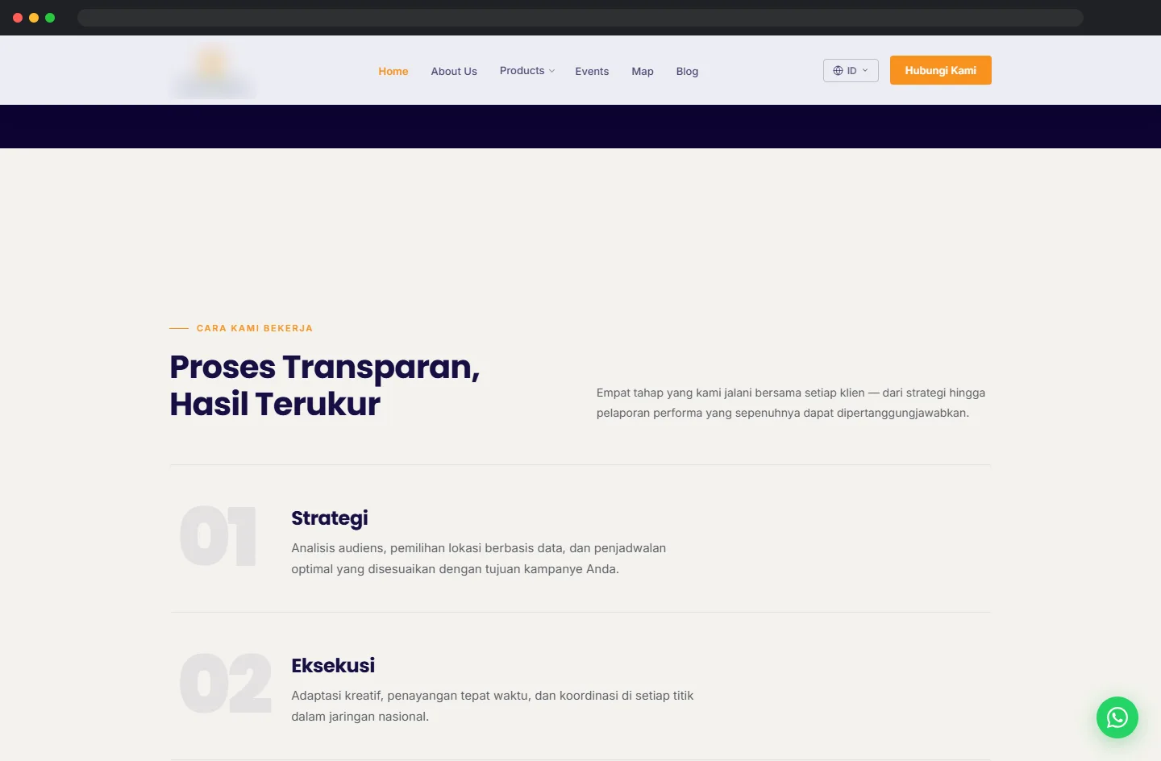Open the About Us page
Viewport: 1161px width, 761px height.
454,71
